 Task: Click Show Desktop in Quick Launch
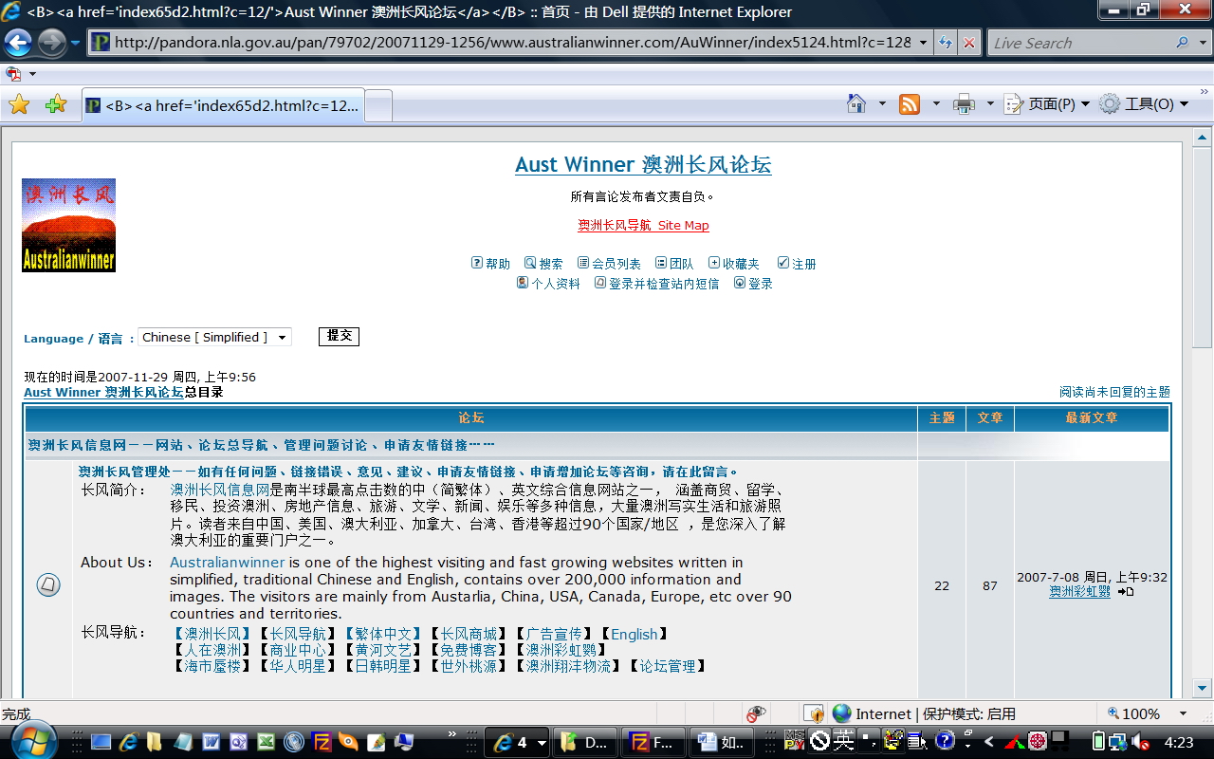tap(101, 742)
